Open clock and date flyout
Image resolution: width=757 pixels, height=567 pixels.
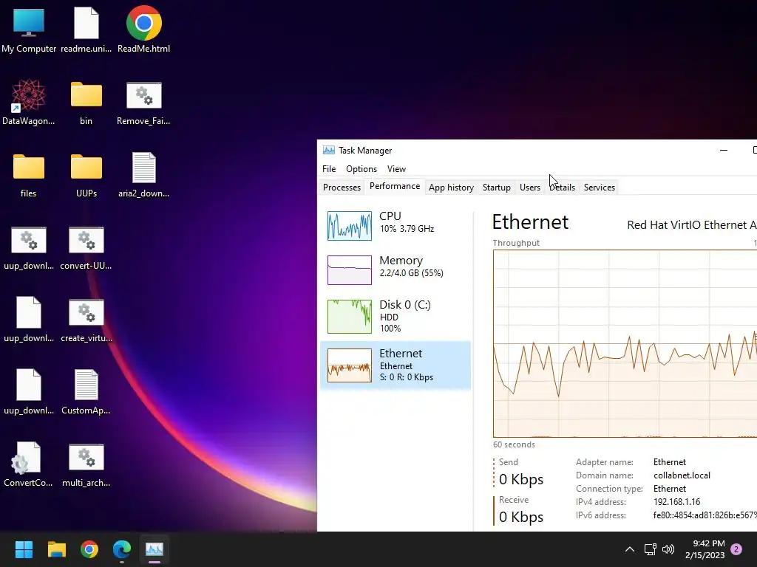click(705, 549)
